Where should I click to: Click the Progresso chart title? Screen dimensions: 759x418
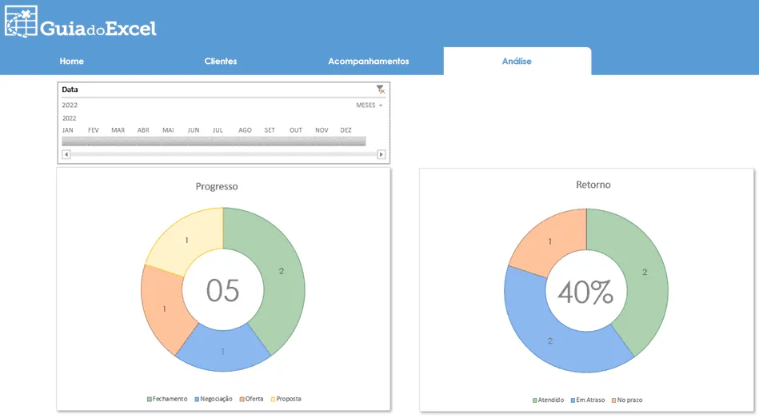(x=217, y=186)
